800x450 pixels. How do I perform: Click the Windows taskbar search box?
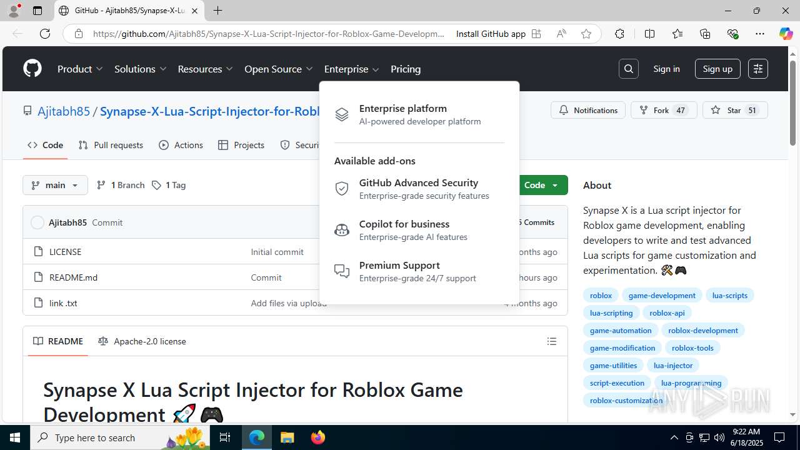pos(119,437)
